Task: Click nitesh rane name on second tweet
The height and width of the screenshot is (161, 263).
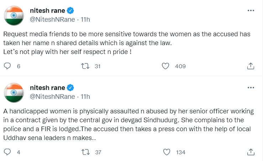Action: point(47,88)
